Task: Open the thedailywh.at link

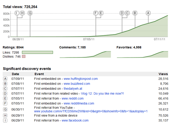Action: point(73,89)
